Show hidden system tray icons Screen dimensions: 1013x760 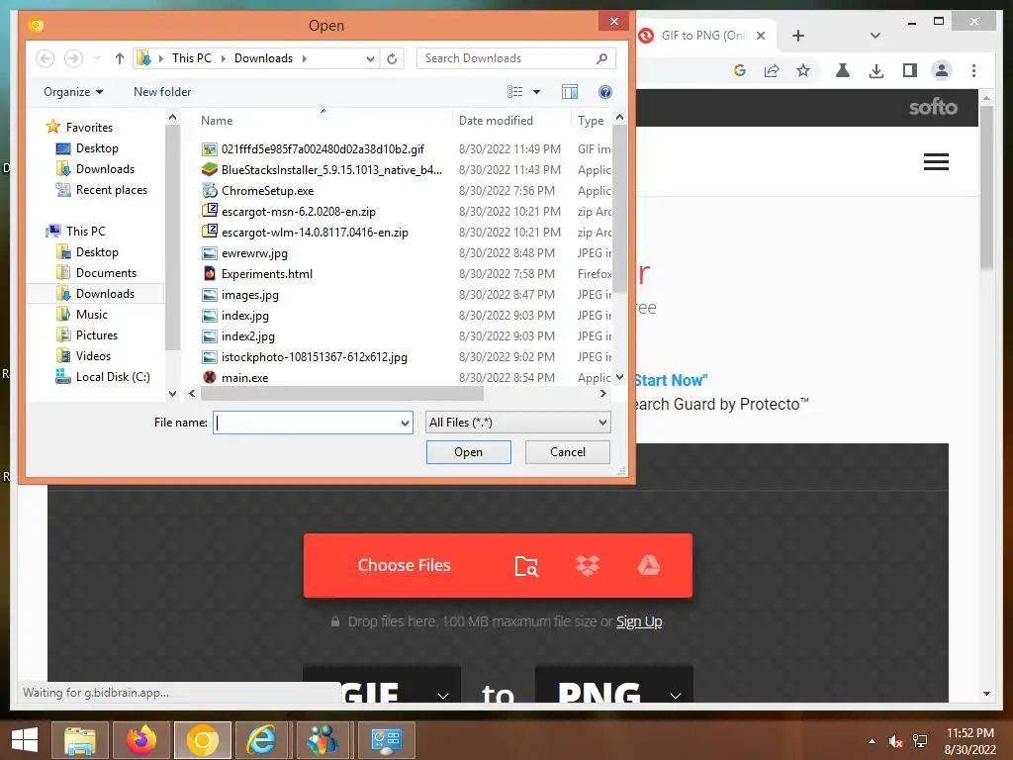[x=872, y=741]
